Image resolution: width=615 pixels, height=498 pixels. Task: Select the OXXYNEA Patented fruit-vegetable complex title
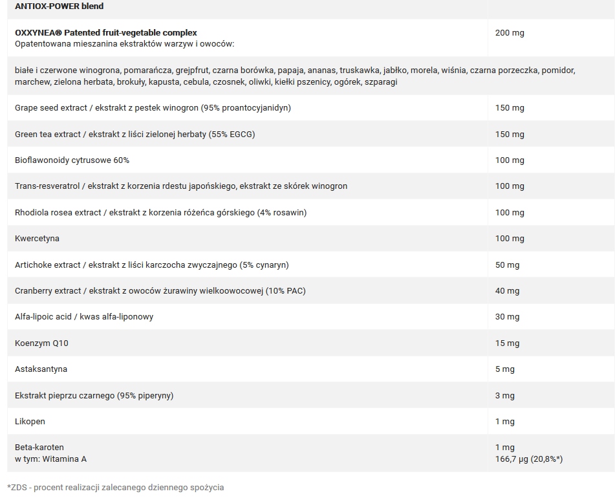coord(106,32)
